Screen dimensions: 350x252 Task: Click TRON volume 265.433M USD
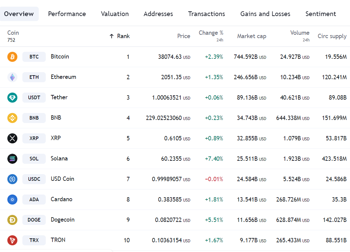coord(293,240)
